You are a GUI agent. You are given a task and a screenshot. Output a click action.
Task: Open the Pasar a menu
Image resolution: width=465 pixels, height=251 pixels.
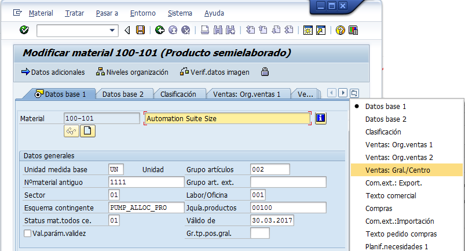[107, 13]
